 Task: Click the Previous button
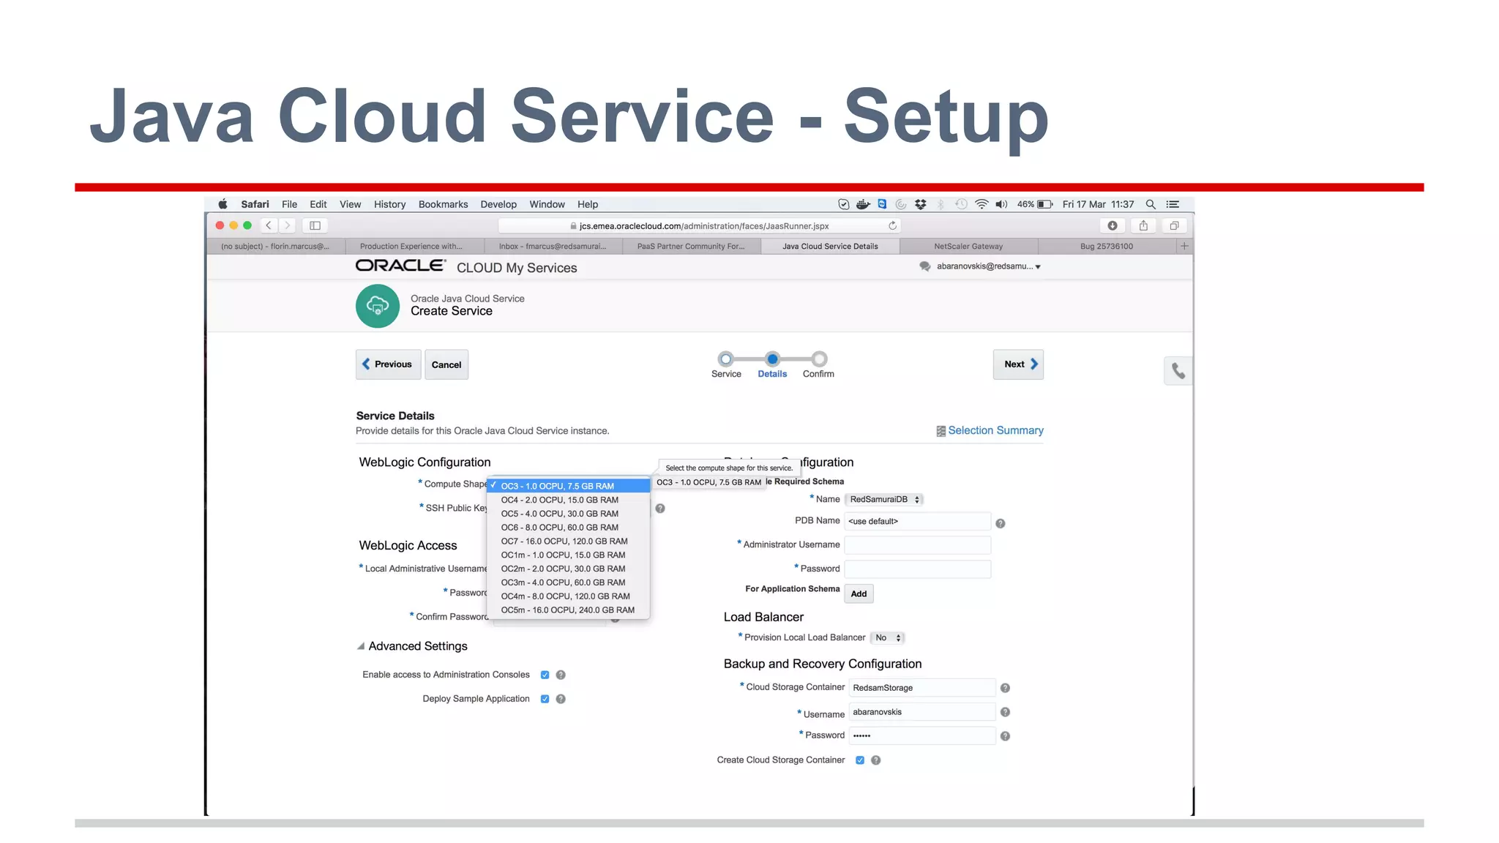click(x=388, y=364)
